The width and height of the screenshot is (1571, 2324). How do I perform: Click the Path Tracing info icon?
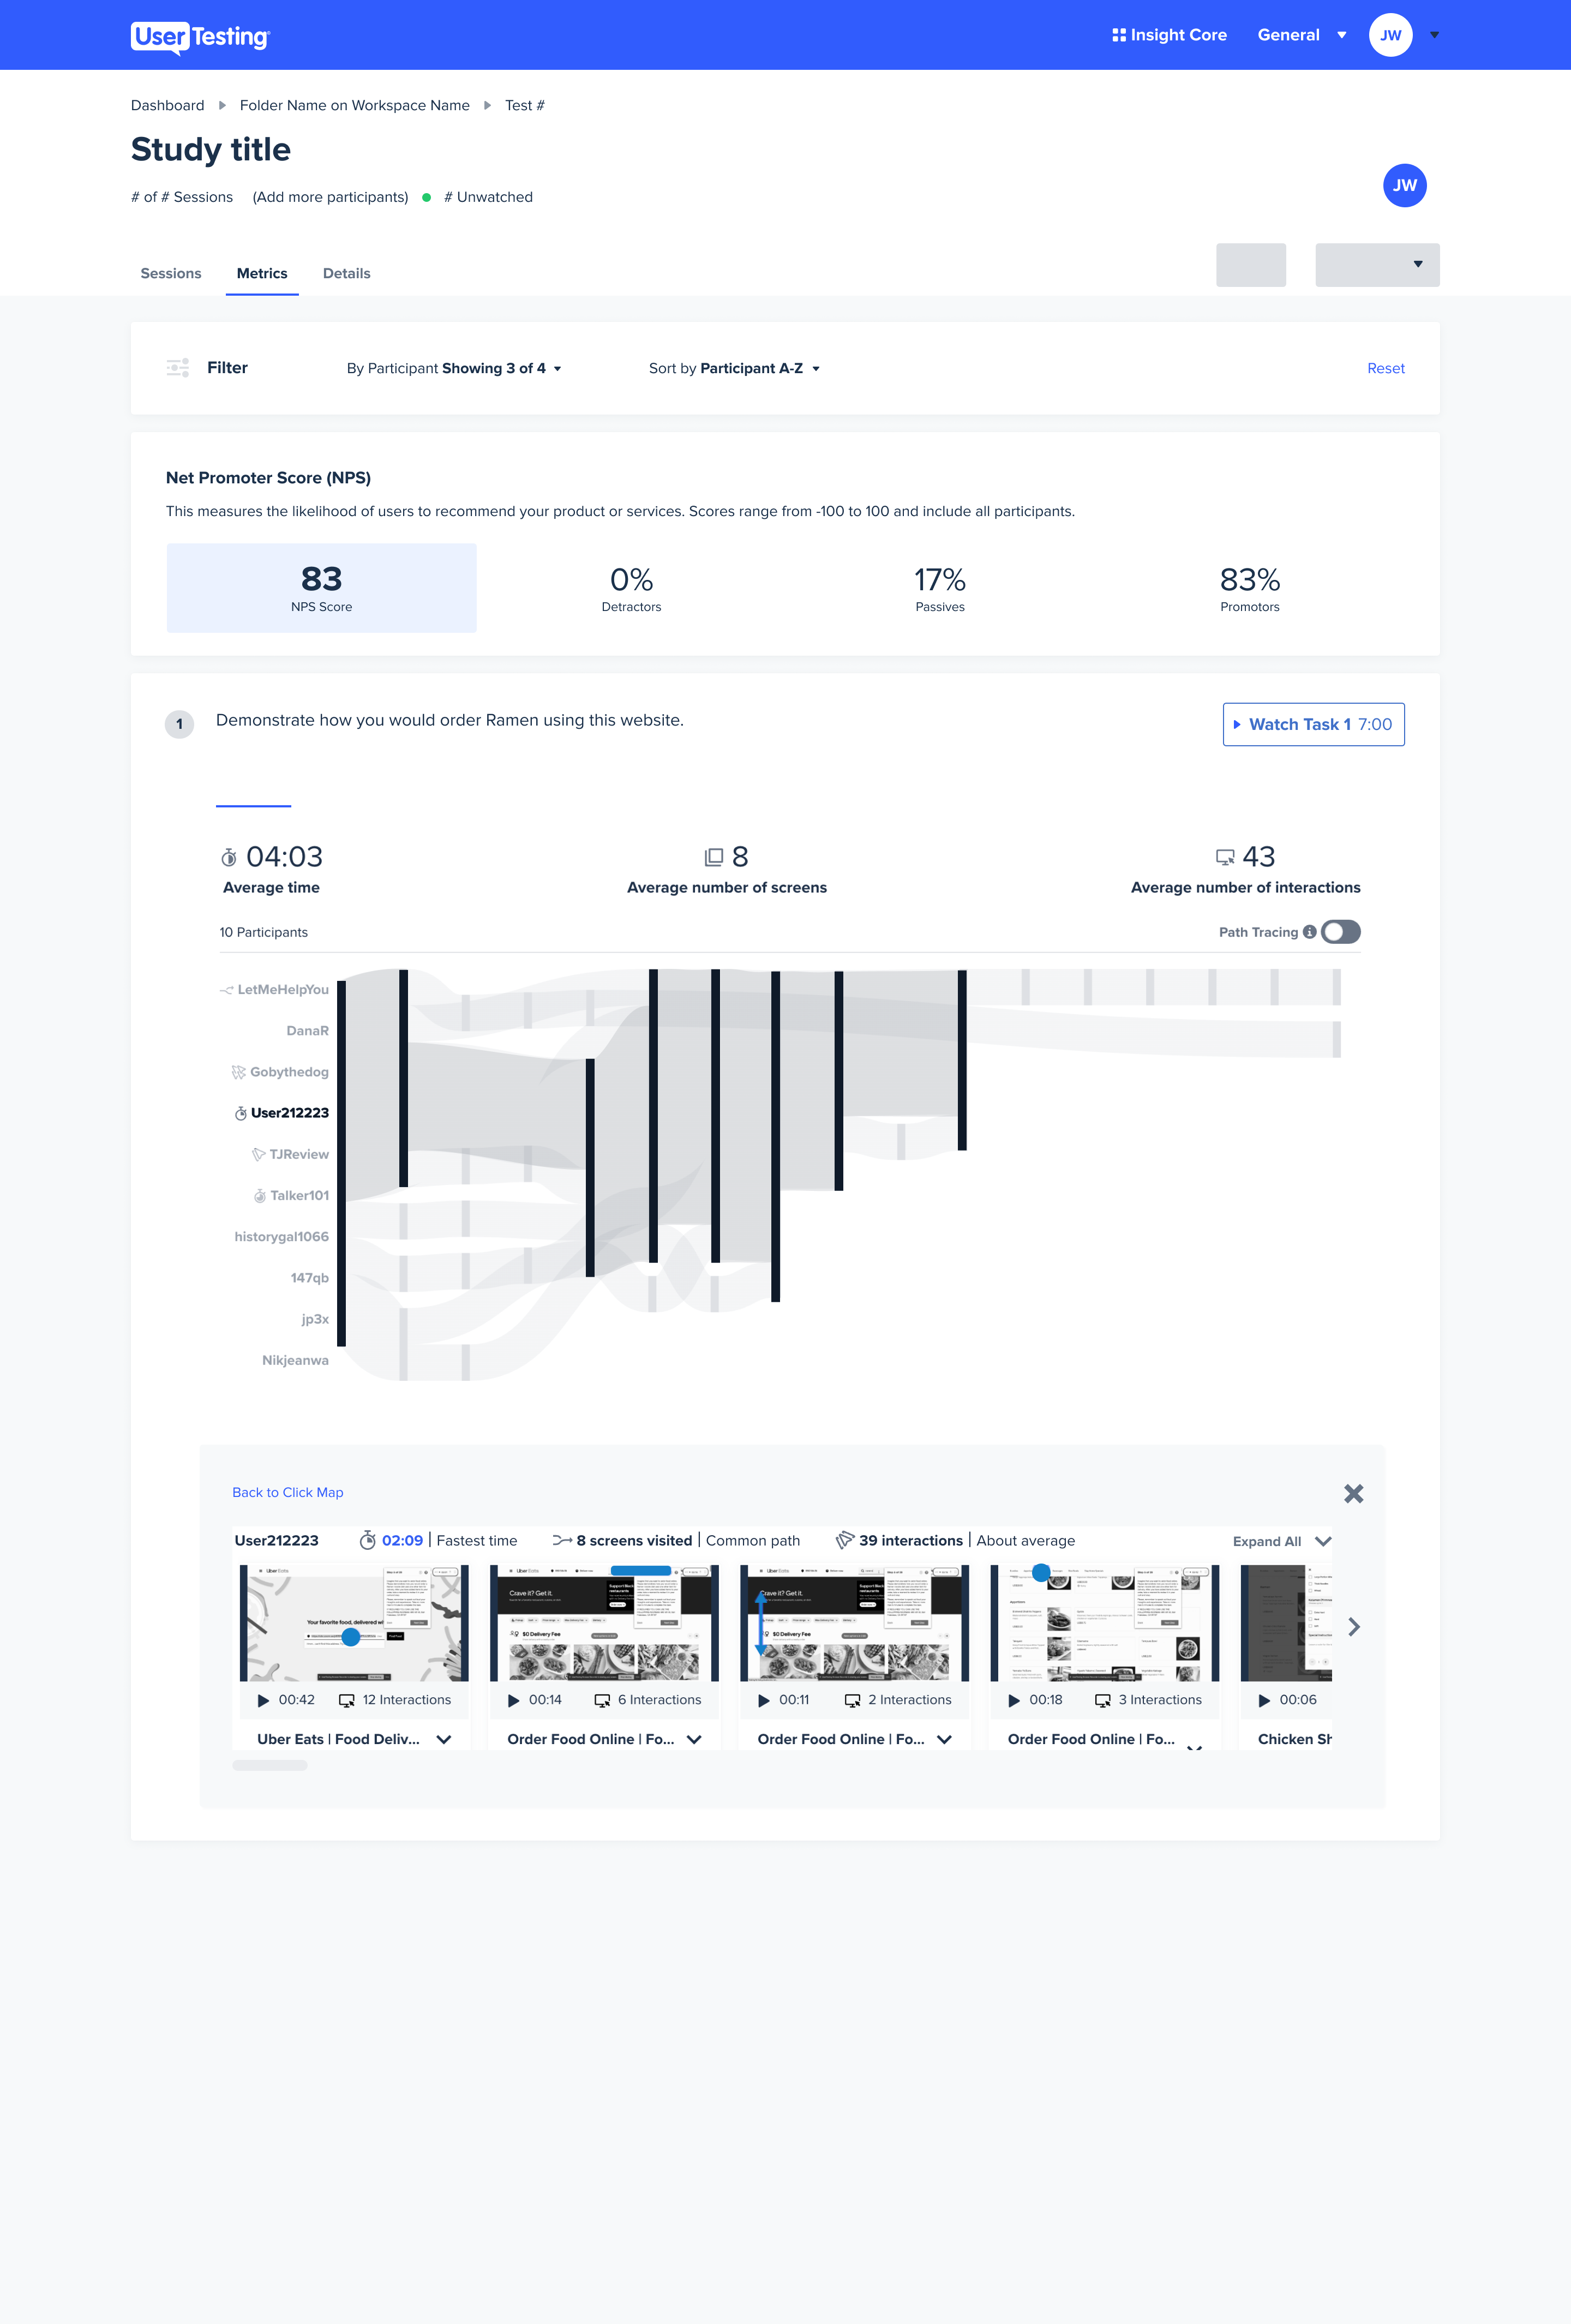pos(1309,932)
